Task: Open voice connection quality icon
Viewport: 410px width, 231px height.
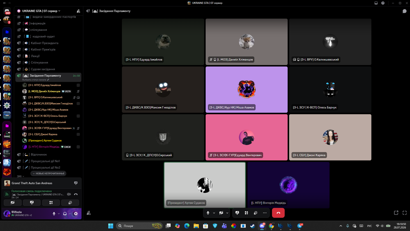Action: point(7,194)
